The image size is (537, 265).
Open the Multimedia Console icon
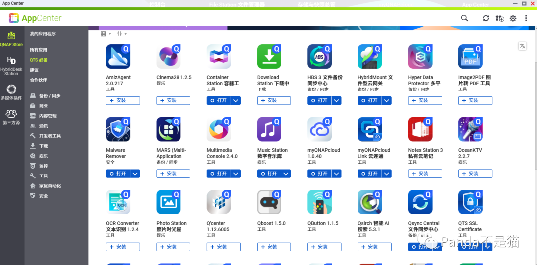coord(219,129)
